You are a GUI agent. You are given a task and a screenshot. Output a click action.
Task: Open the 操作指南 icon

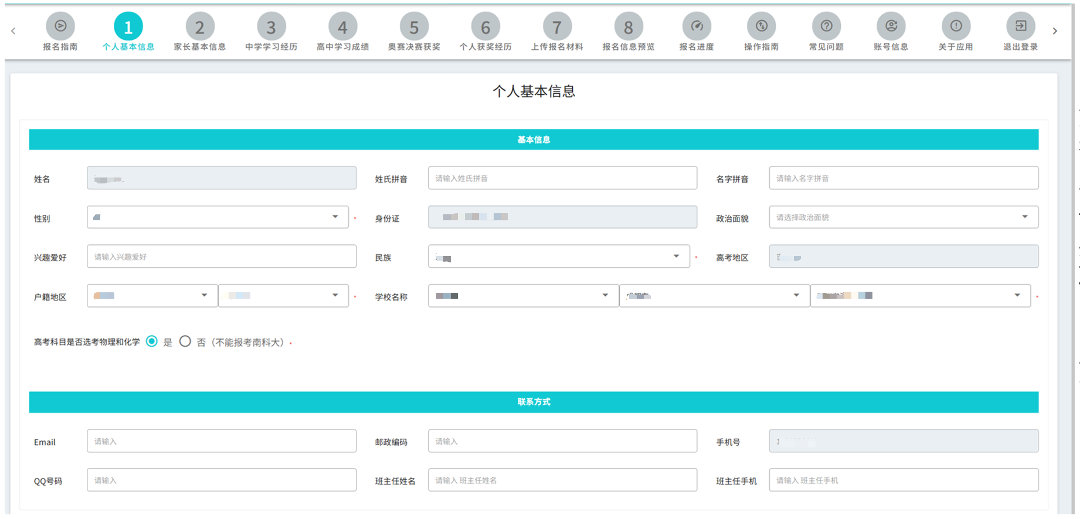[761, 26]
